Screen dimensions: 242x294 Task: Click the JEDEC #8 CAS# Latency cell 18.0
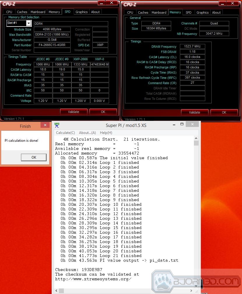[43, 69]
